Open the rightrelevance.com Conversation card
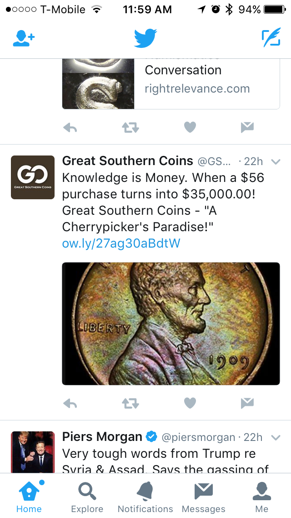Screen dimensions: 291x518 tap(171, 84)
